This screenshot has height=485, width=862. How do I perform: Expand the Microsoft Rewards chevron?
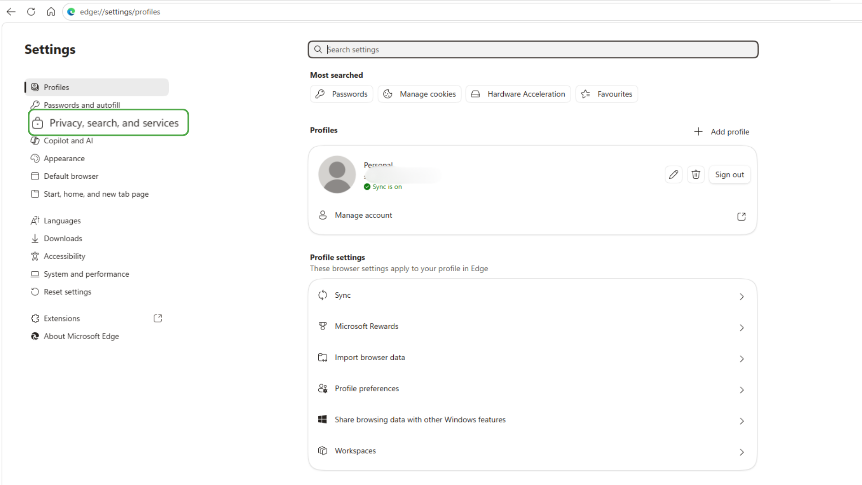point(742,328)
